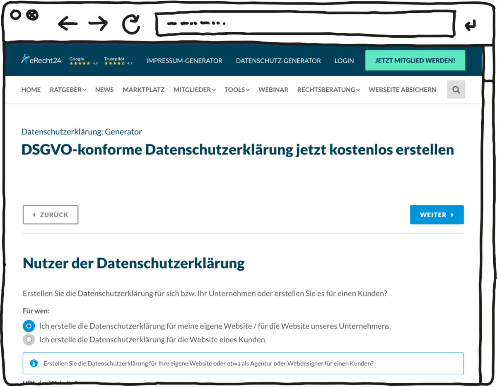
Task: Open the search magnifier icon
Action: pos(456,90)
